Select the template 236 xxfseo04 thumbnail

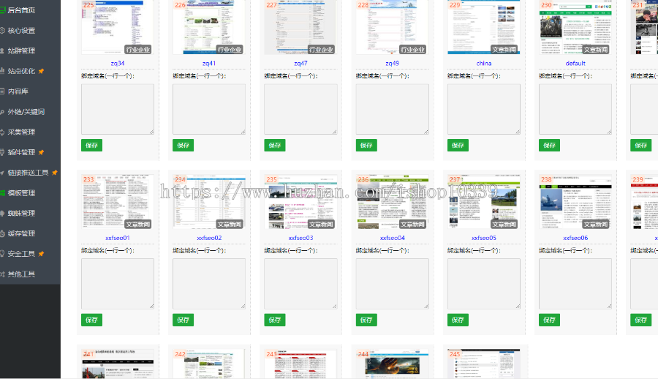tap(392, 202)
